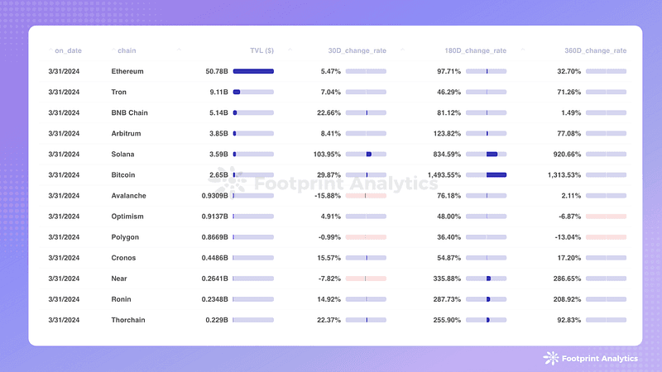The height and width of the screenshot is (372, 662).
Task: Click the sort arrow beside on_date header
Action: point(50,50)
